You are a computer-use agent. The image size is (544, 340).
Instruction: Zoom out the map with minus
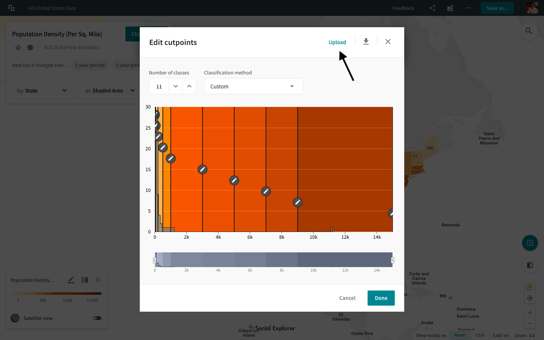[530, 323]
